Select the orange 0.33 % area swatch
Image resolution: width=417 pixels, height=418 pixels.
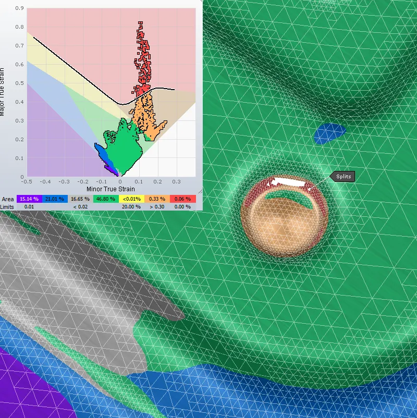coord(156,199)
